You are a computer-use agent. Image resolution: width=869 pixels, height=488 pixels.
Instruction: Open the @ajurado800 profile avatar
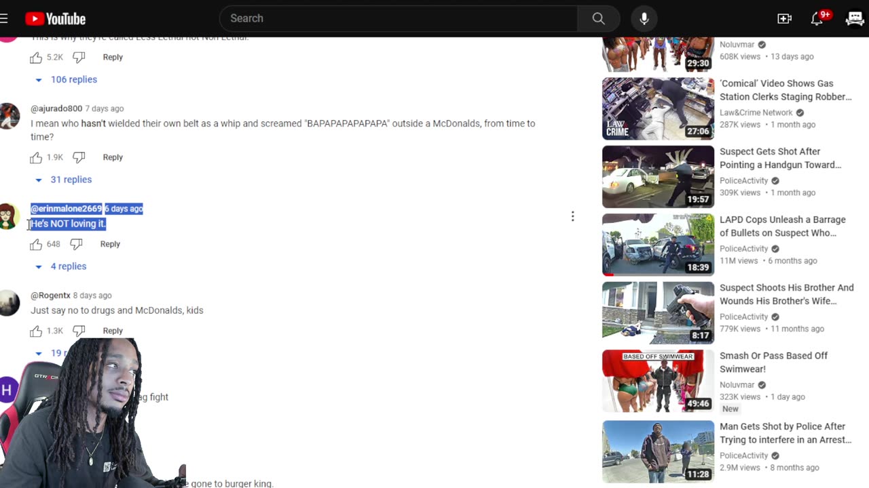[8, 116]
